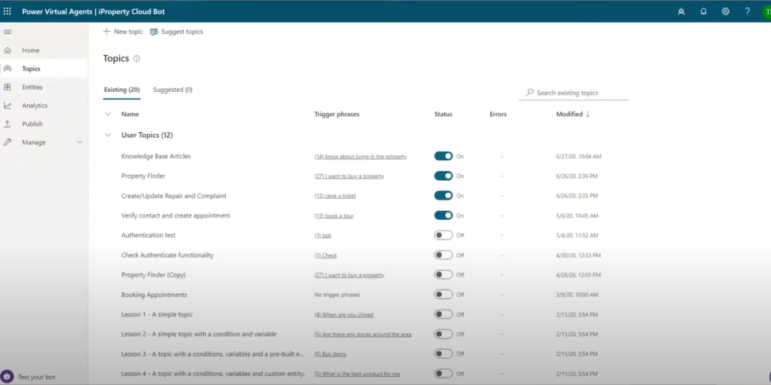Click the Suggest topics button
771x385 pixels.
(176, 32)
